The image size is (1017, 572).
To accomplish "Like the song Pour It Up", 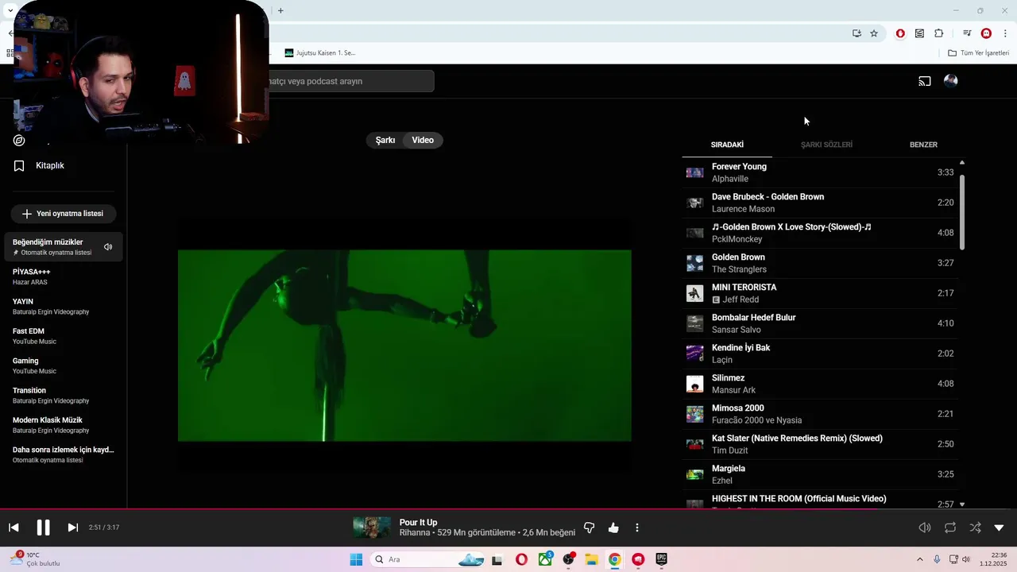I will point(613,528).
